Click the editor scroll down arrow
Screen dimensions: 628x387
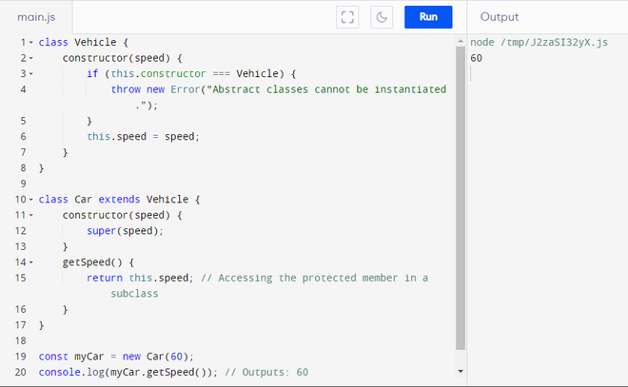tap(461, 371)
